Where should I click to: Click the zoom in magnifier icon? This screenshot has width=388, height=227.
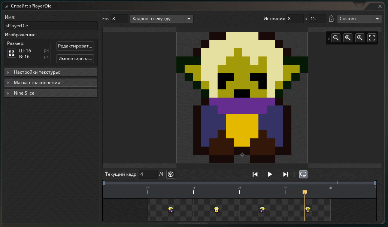pyautogui.click(x=360, y=38)
